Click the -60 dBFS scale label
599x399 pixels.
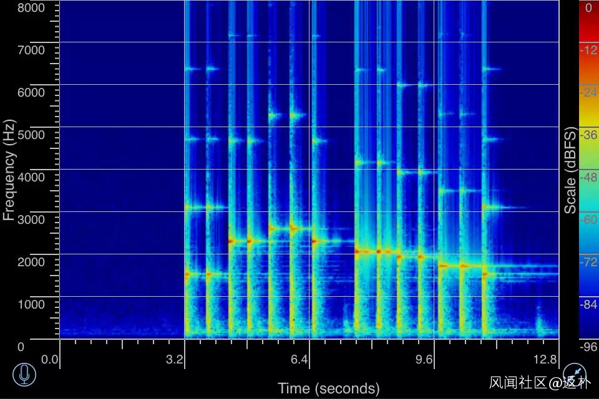588,219
